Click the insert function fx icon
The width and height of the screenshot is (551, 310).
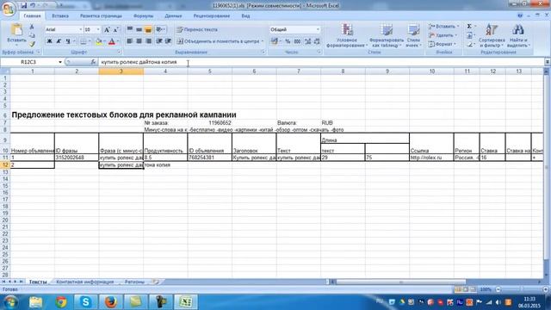93,62
